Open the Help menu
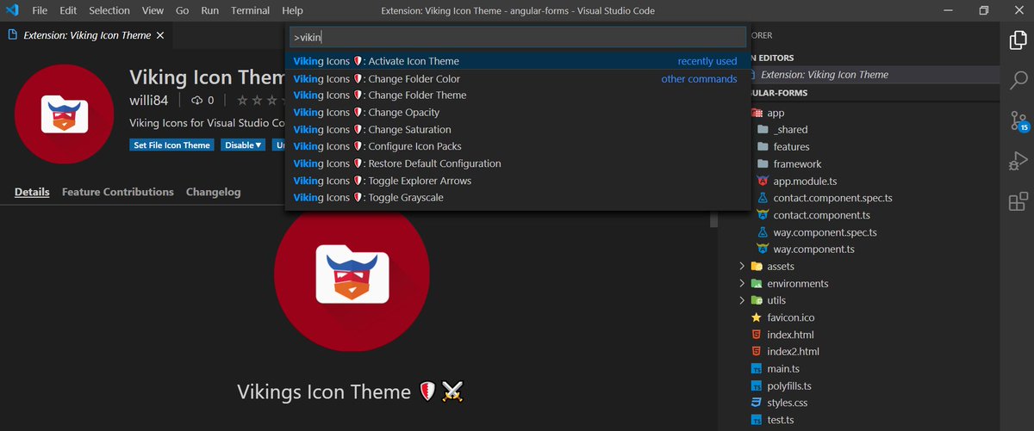 coord(292,10)
